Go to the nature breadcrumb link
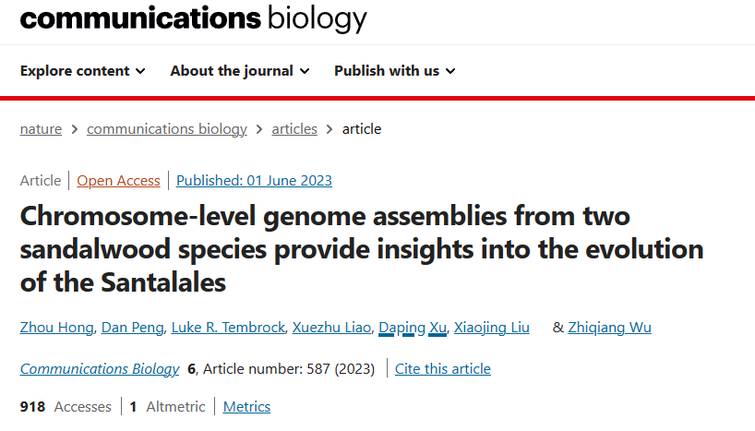This screenshot has width=755, height=431. (x=41, y=129)
